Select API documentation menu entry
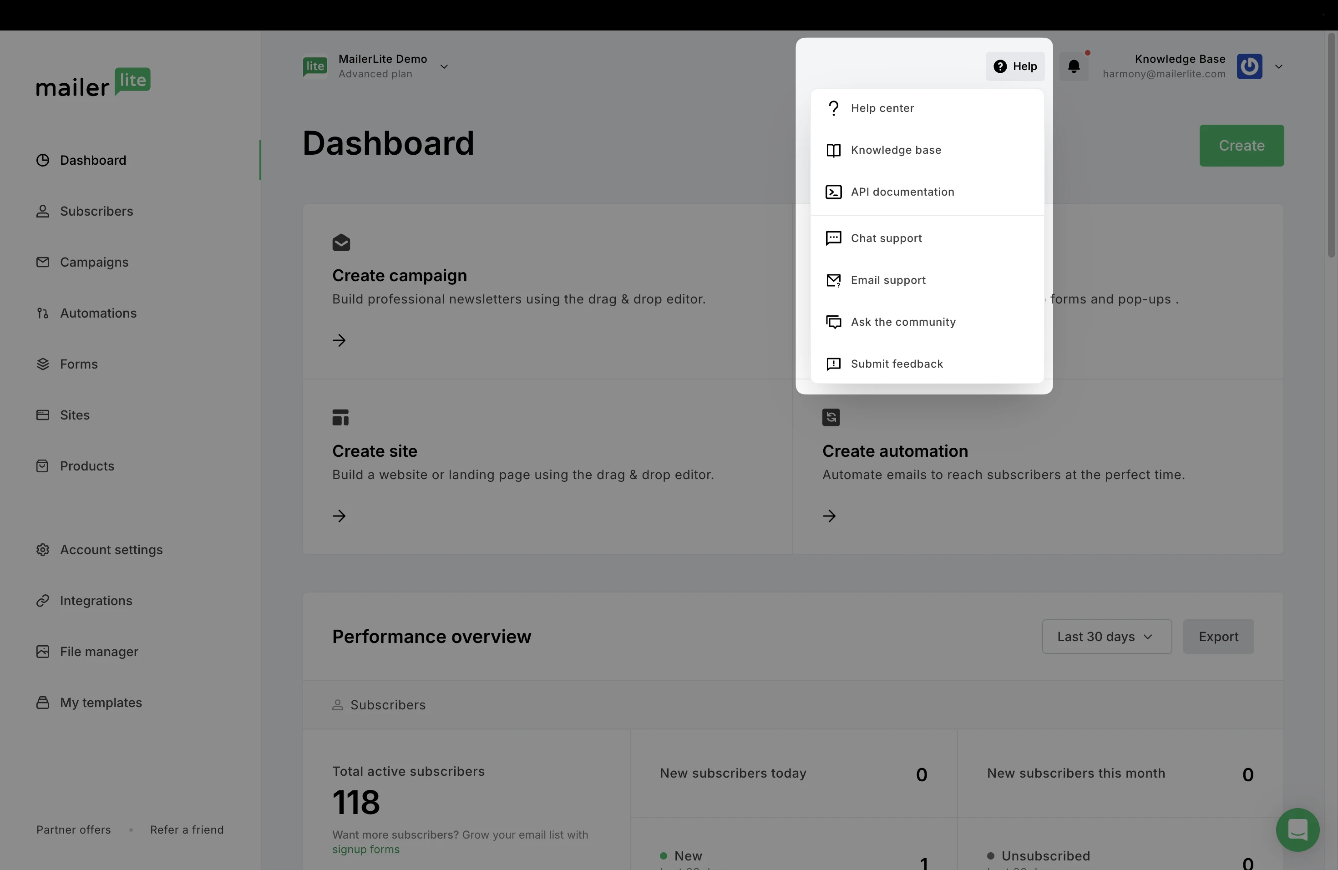The height and width of the screenshot is (870, 1338). pyautogui.click(x=902, y=192)
